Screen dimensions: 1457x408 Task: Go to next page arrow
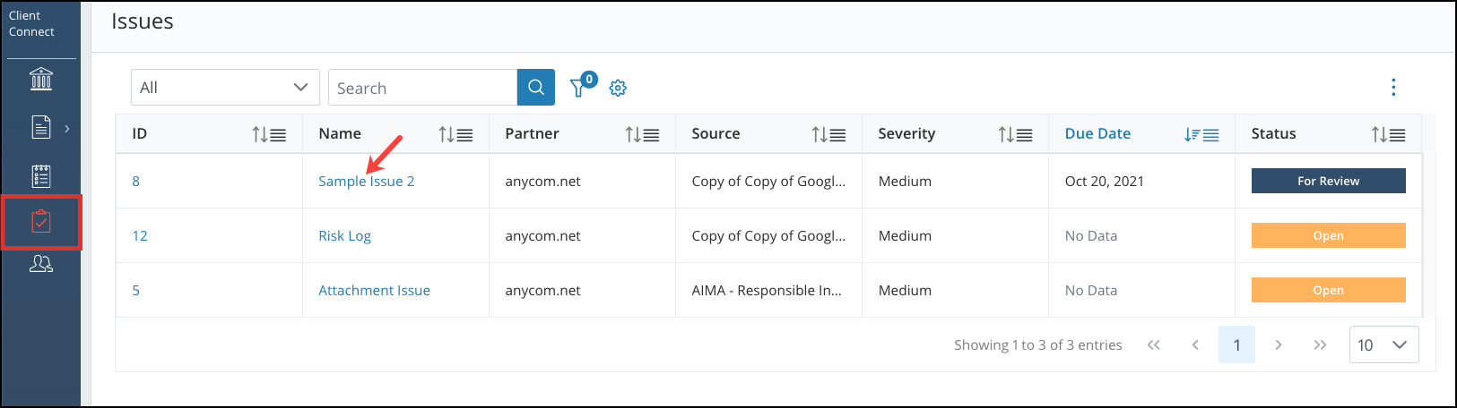click(x=1279, y=344)
